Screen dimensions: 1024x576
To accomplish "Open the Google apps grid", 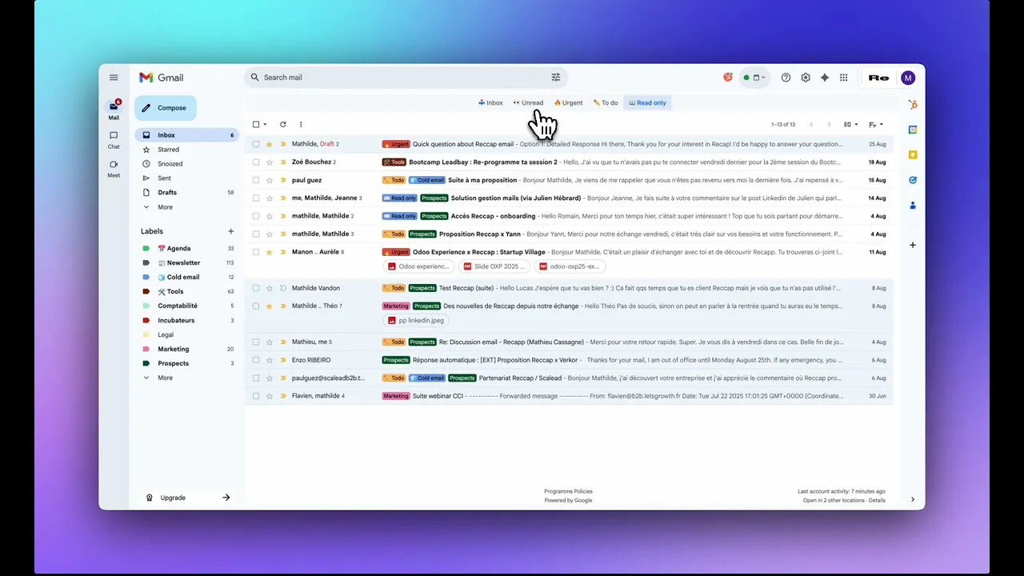I will click(x=843, y=78).
